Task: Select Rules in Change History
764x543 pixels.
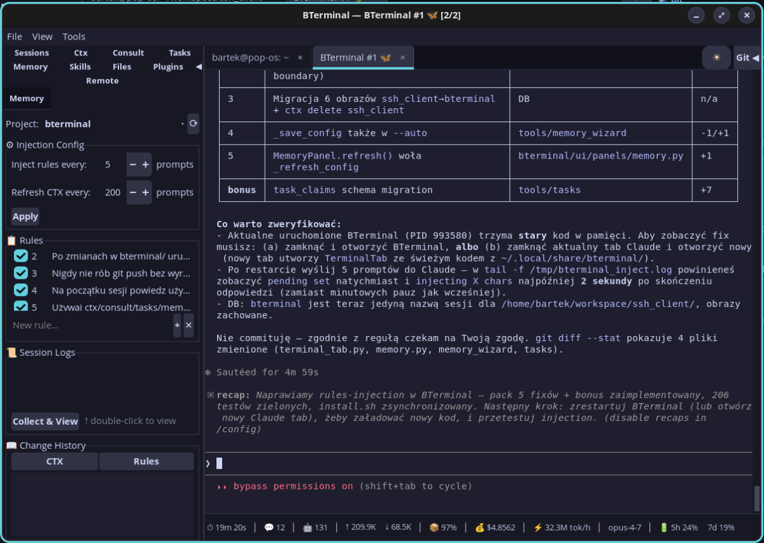Action: [x=146, y=462]
